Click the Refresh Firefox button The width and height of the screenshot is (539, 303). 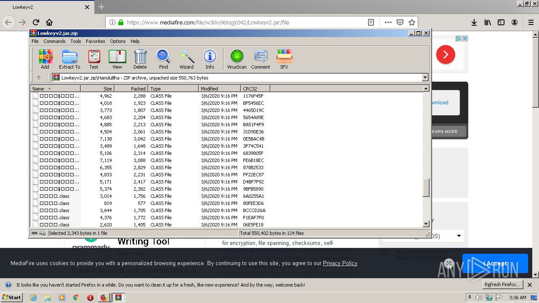click(x=502, y=284)
